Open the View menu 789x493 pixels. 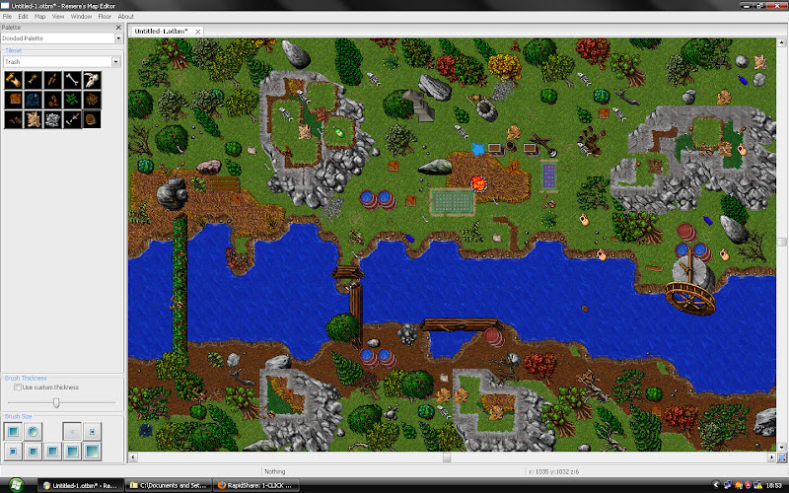click(58, 17)
